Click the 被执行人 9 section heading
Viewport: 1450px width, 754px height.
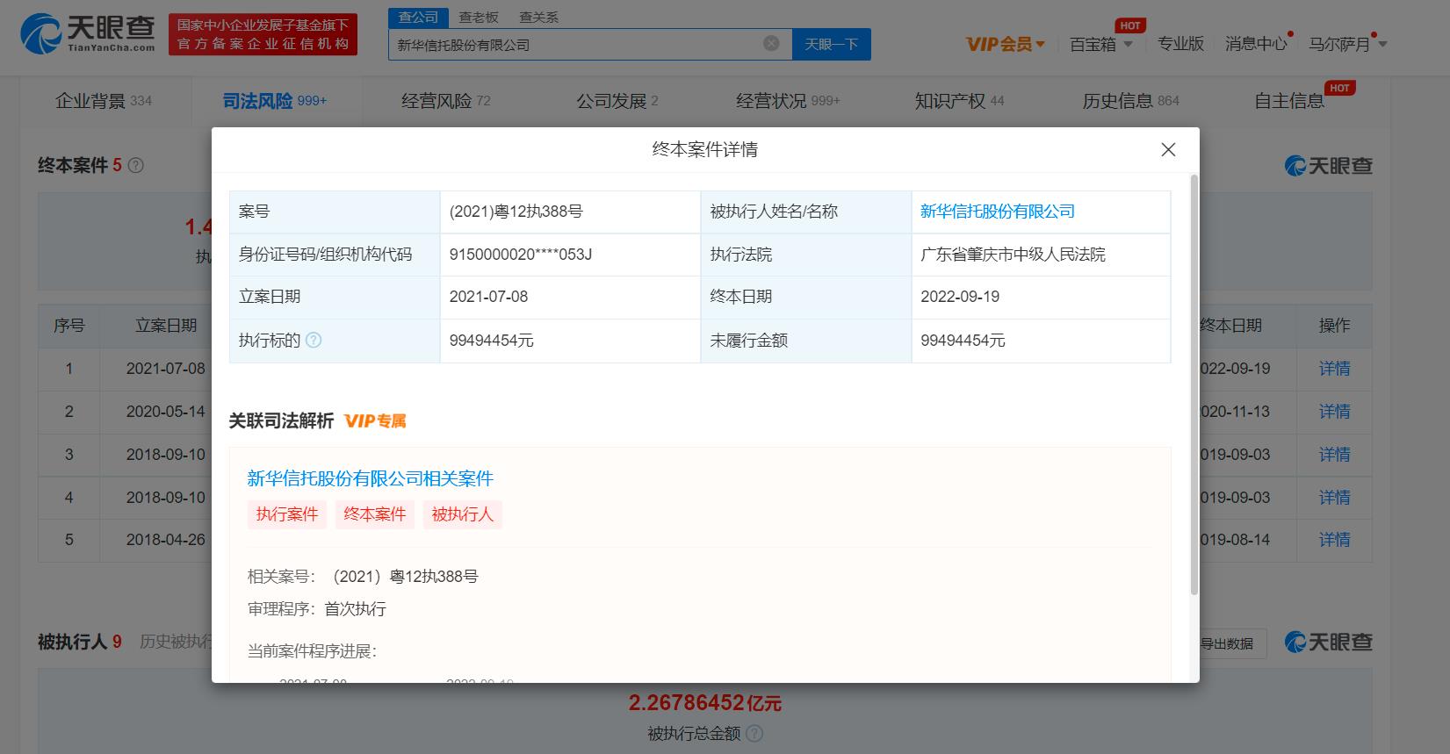80,642
